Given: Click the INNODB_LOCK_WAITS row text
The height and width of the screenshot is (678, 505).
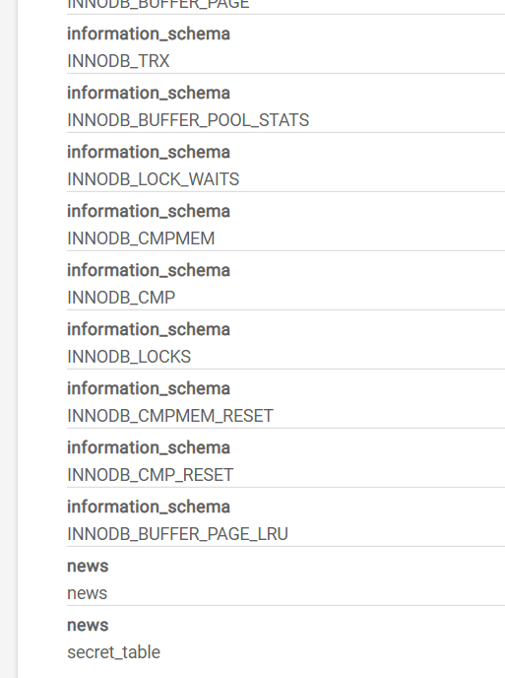Looking at the screenshot, I should point(153,179).
